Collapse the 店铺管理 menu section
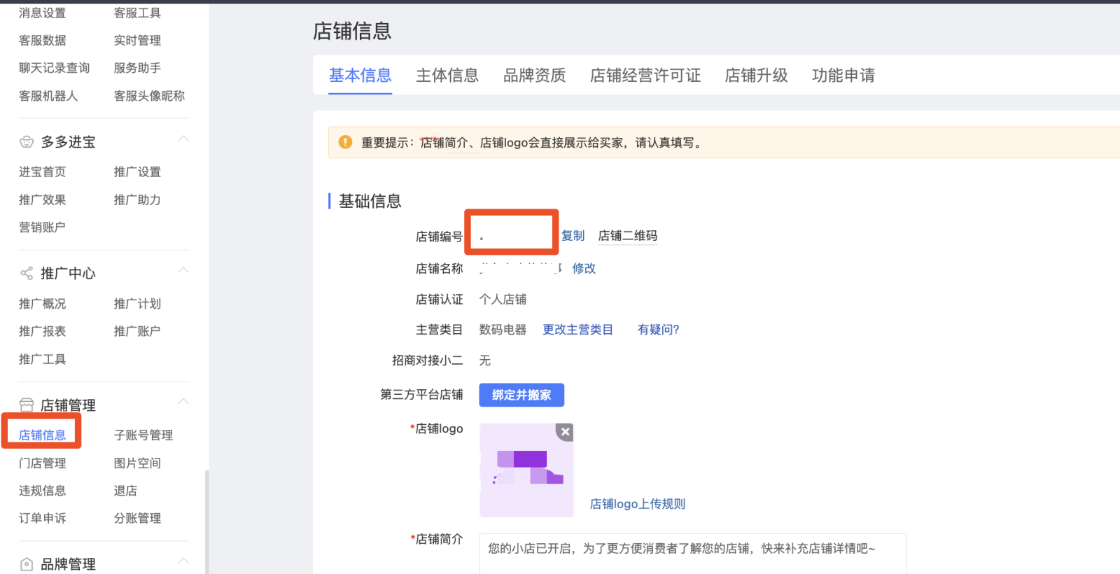 coord(183,402)
